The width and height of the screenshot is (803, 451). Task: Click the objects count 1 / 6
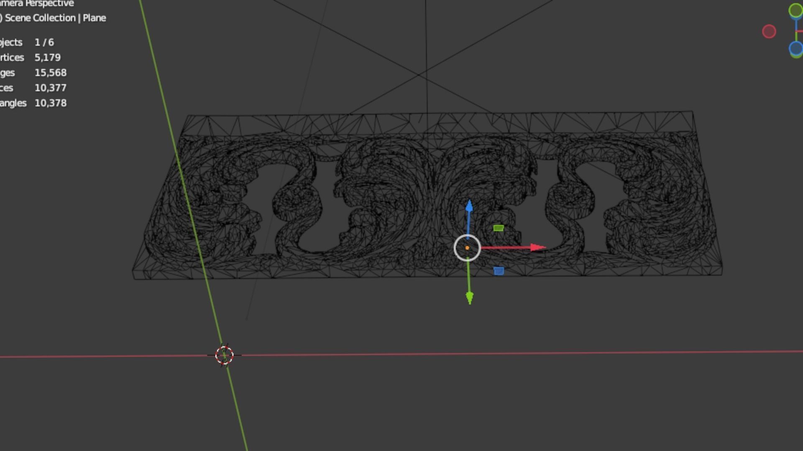pyautogui.click(x=44, y=42)
